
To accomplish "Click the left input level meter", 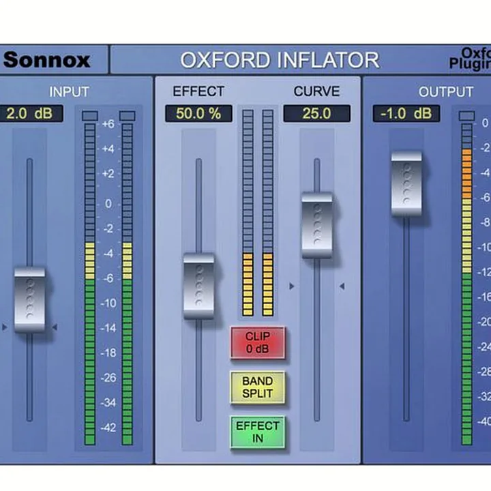I will 90,284.
